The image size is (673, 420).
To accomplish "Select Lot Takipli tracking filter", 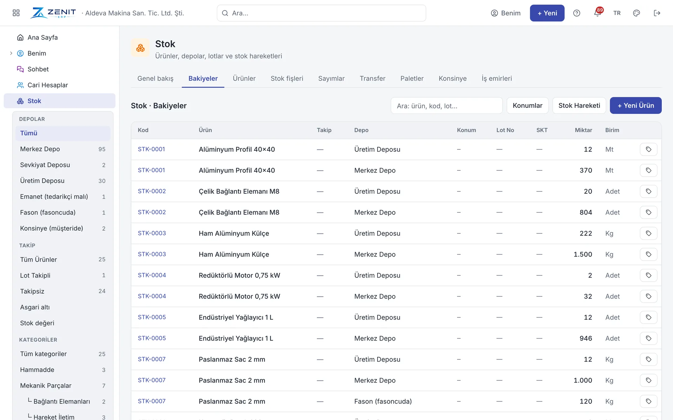I will pyautogui.click(x=63, y=275).
